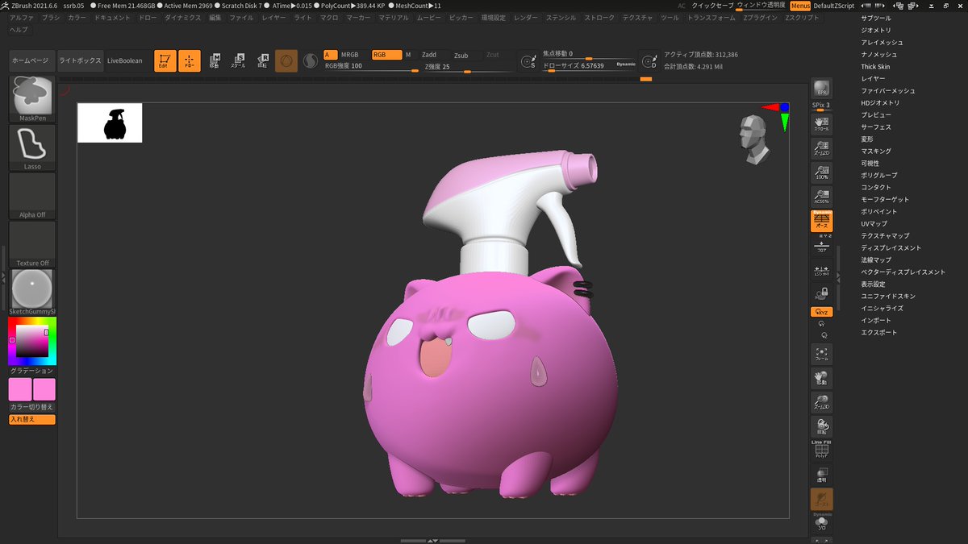Open the Alpha Off selector

[x=32, y=195]
